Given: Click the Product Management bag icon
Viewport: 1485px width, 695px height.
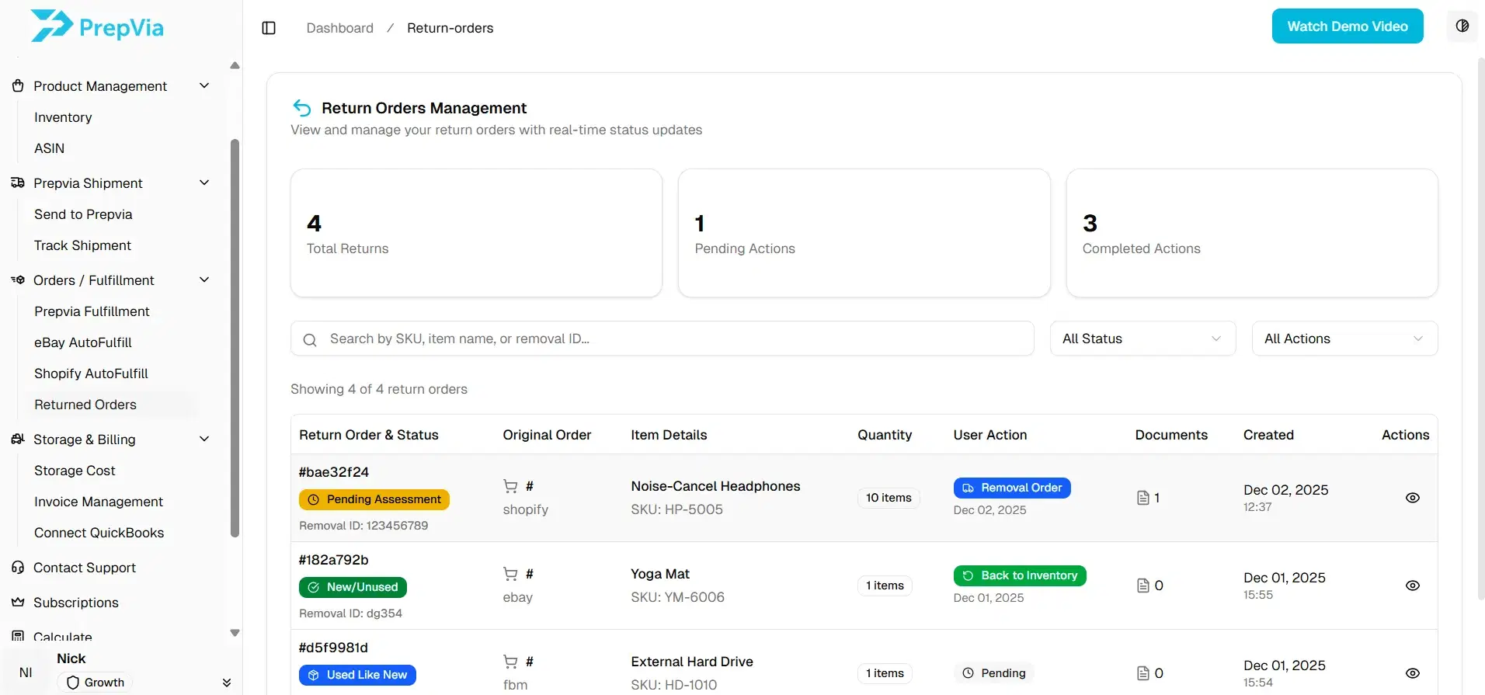Looking at the screenshot, I should coord(18,86).
